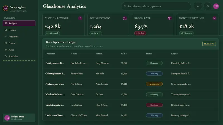Click the North Stove cell
Viewport: 223px width, 125px height.
pyautogui.click(x=76, y=84)
